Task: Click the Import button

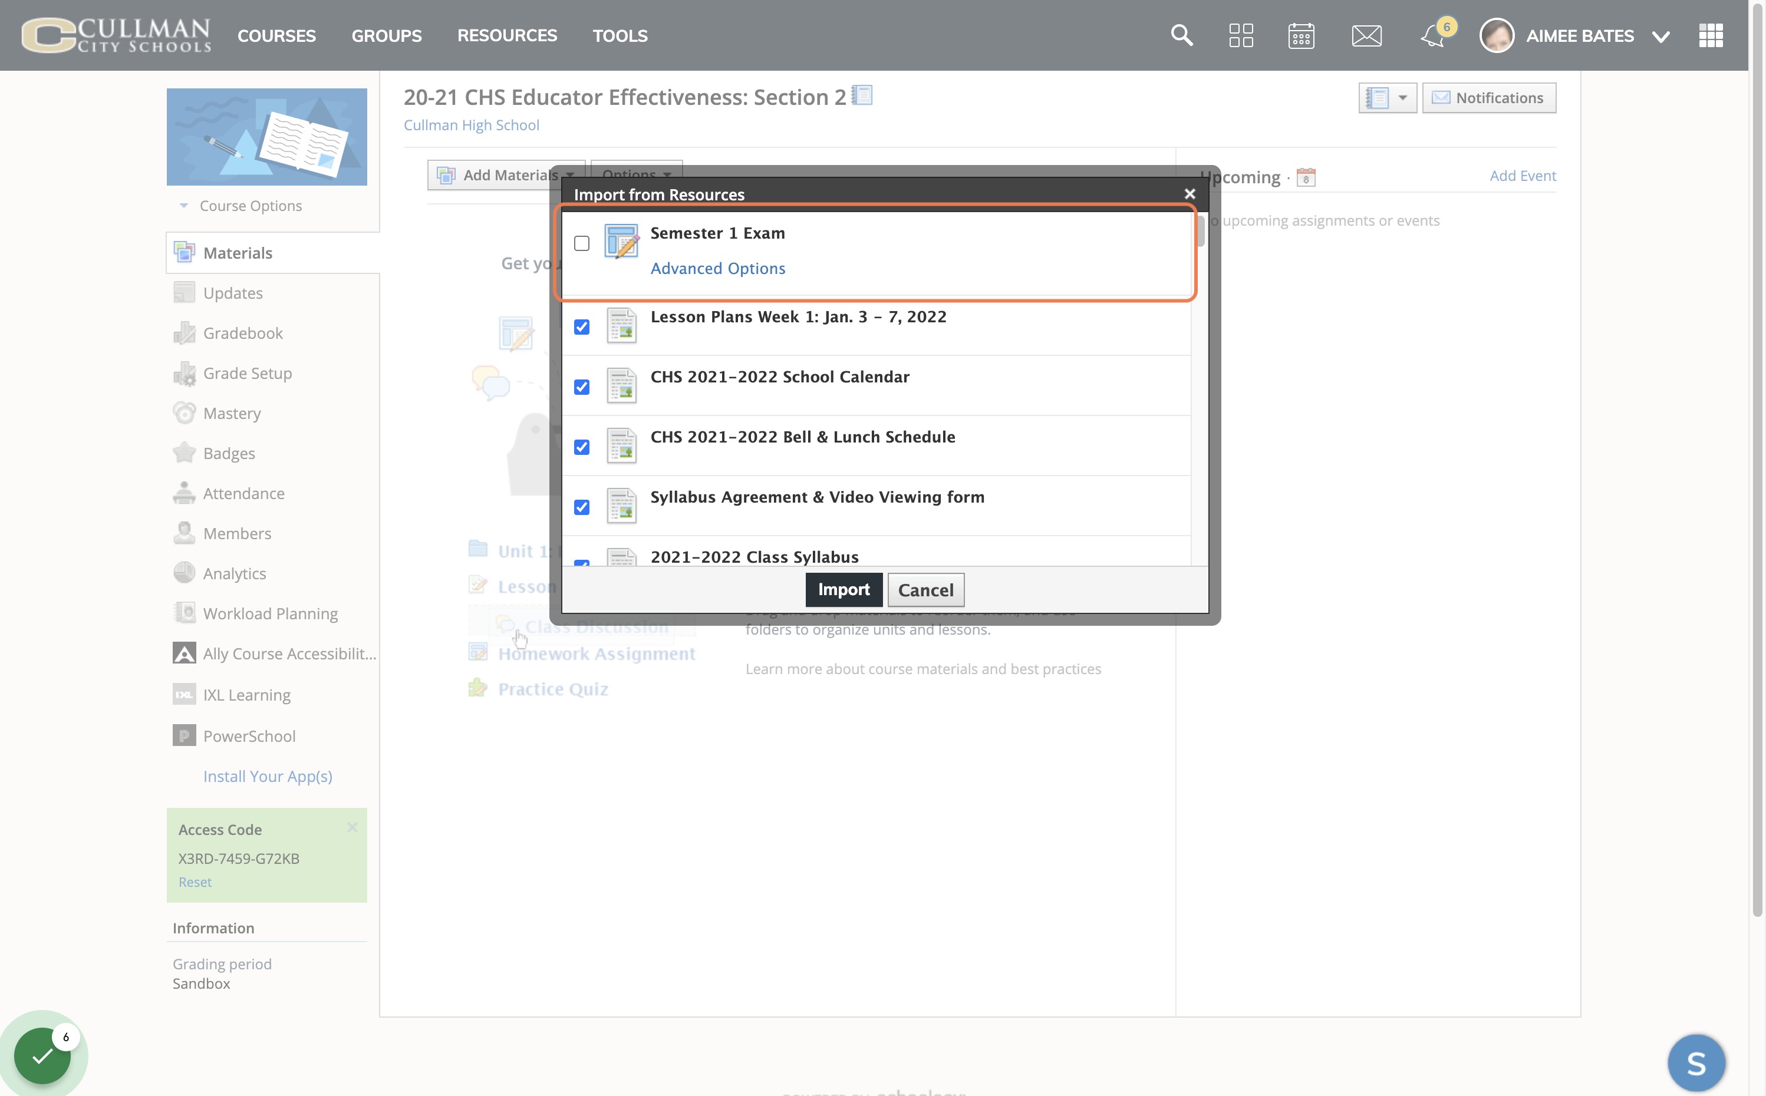Action: coord(843,589)
